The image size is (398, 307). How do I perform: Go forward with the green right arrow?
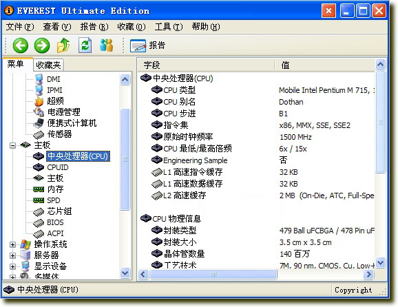[x=42, y=45]
